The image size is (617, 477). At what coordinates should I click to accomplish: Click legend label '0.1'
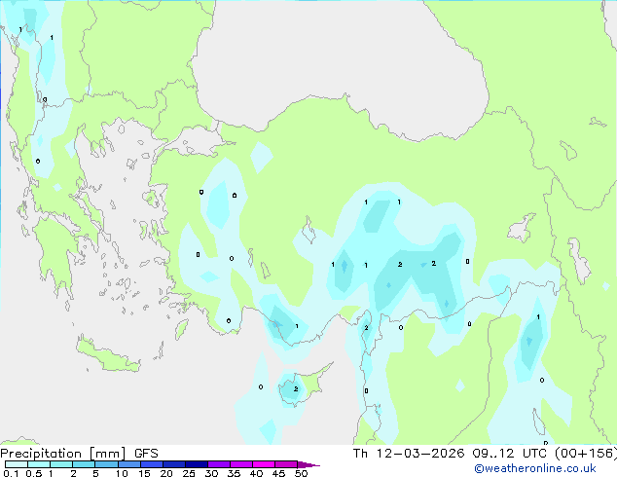11,473
